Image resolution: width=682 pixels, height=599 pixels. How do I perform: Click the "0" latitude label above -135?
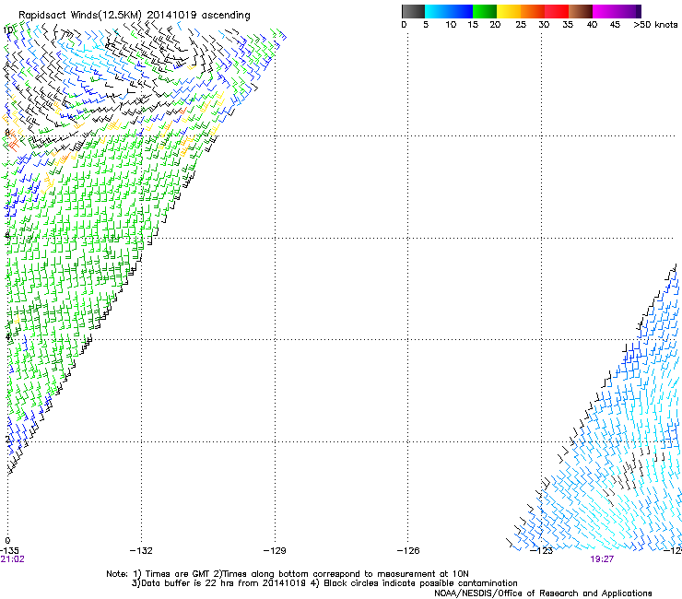coord(7,541)
